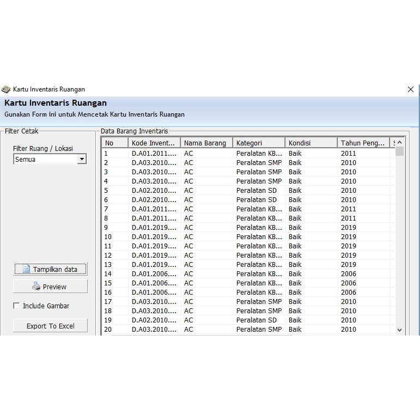
Task: Open the Filter Ruang / Lokasi dropdown
Action: [82, 159]
